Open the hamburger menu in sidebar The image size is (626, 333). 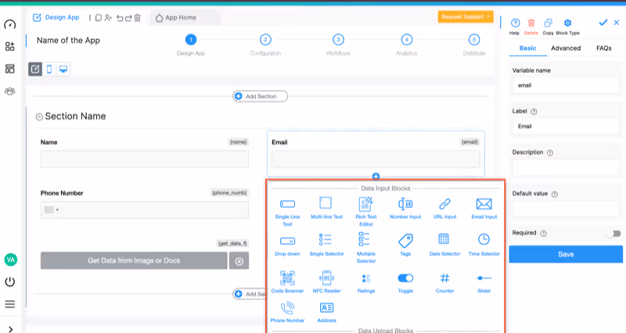coord(10,304)
